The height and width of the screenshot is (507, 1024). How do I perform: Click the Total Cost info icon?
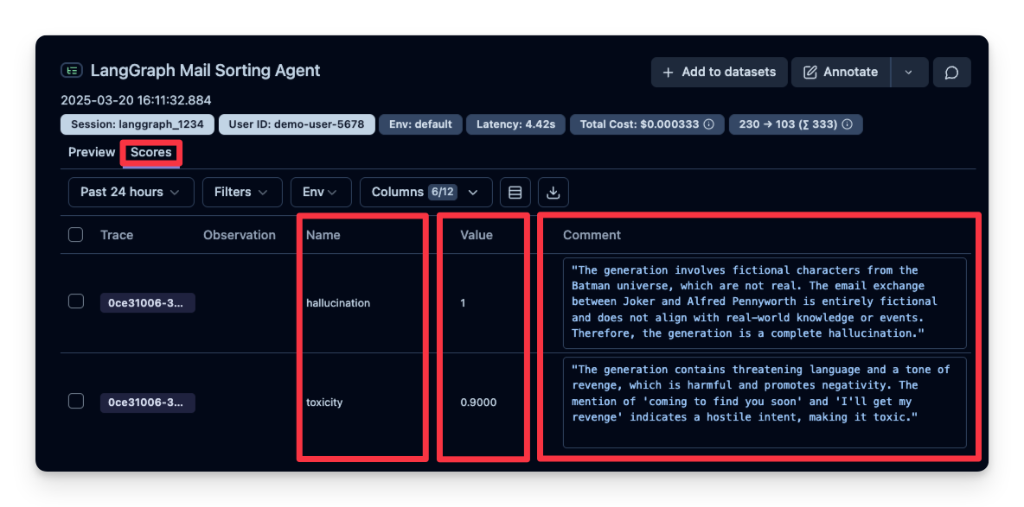[x=709, y=124]
